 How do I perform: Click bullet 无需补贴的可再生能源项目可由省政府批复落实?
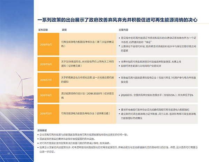(150, 62)
